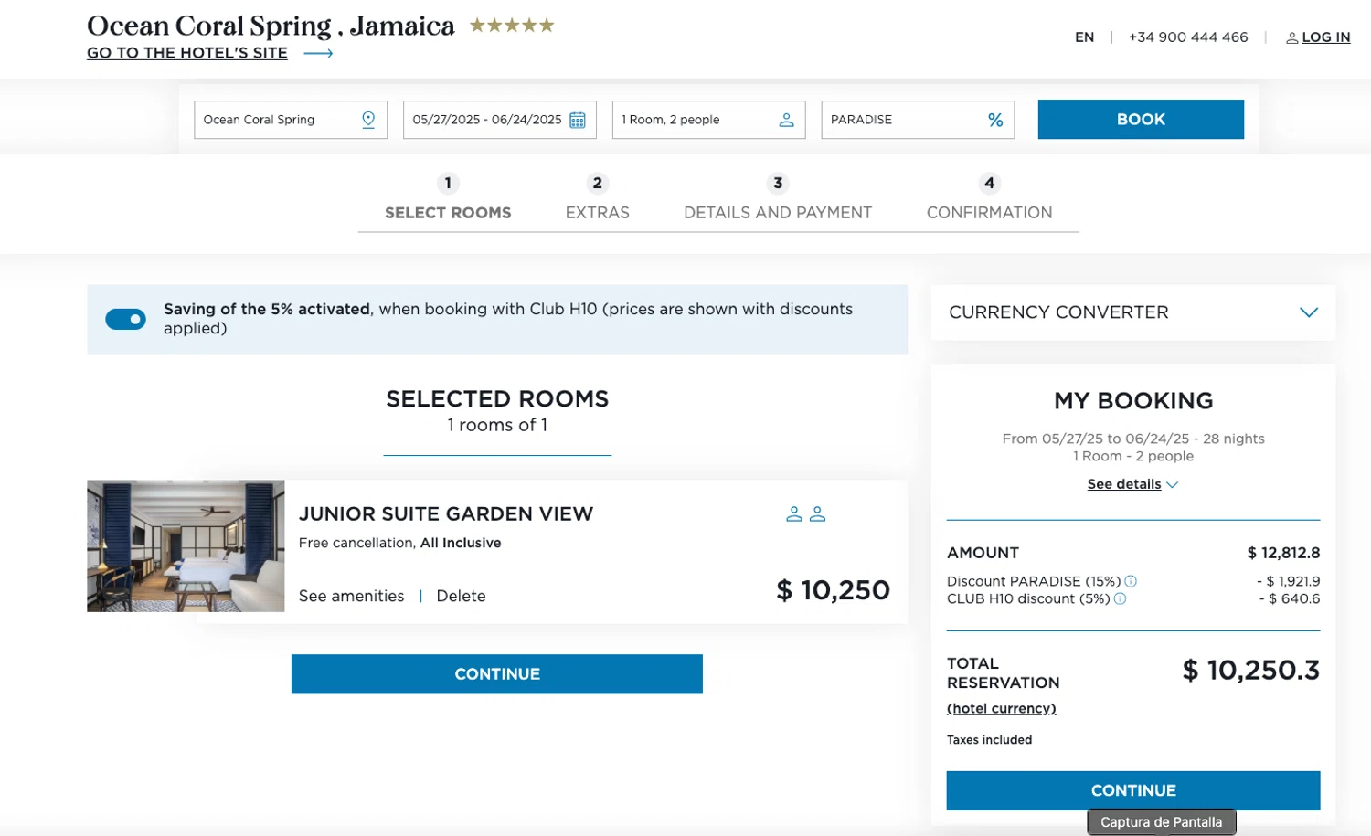Open the calendar icon in dates field
Viewport: 1371px width, 836px height.
click(x=578, y=120)
